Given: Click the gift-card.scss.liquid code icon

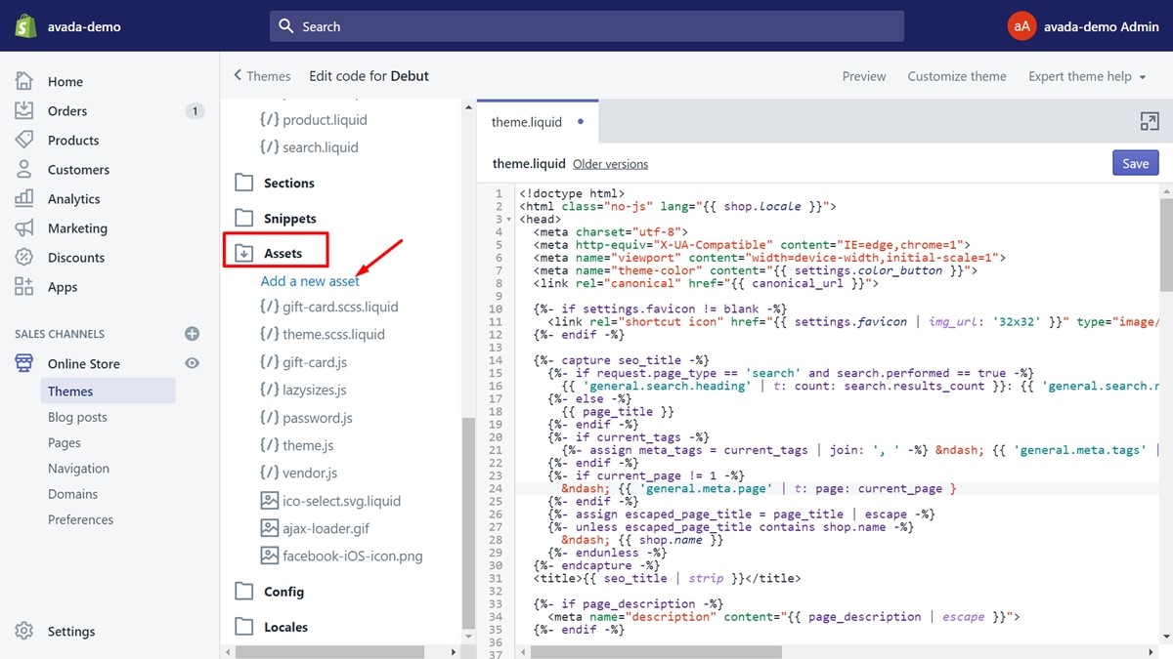Looking at the screenshot, I should pos(269,307).
